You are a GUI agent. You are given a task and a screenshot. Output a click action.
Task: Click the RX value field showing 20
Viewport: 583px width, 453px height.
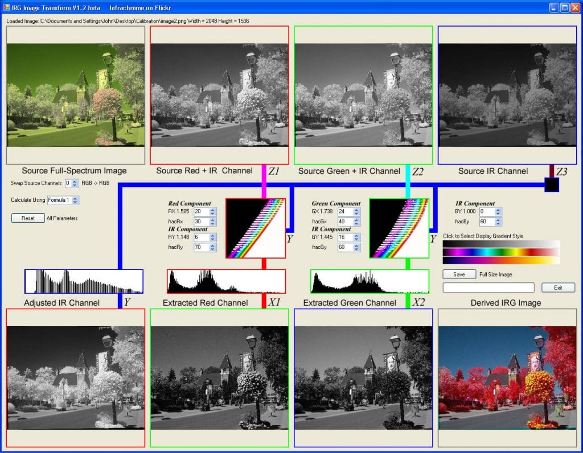201,211
